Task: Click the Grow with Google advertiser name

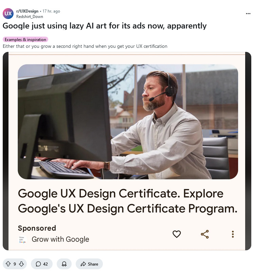Action: pos(60,239)
